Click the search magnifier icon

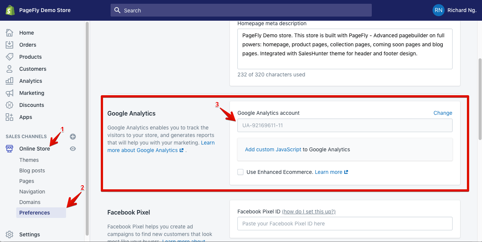click(117, 10)
